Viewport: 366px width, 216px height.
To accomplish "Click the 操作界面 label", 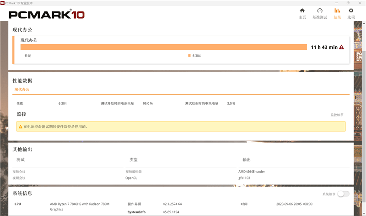I will (134, 204).
